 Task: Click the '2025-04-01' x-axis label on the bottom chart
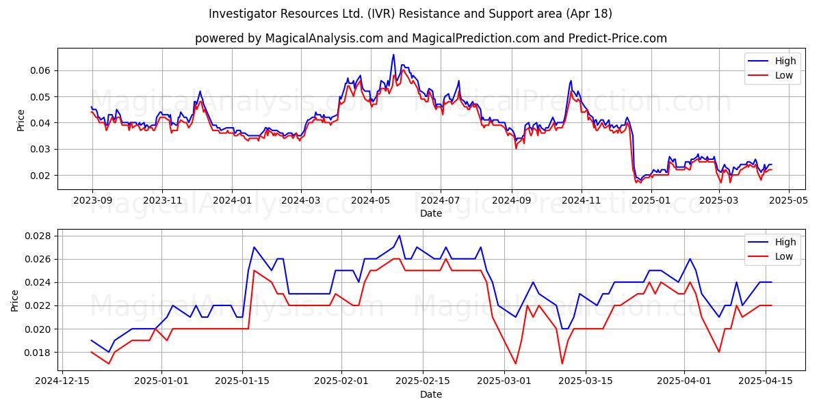point(684,382)
